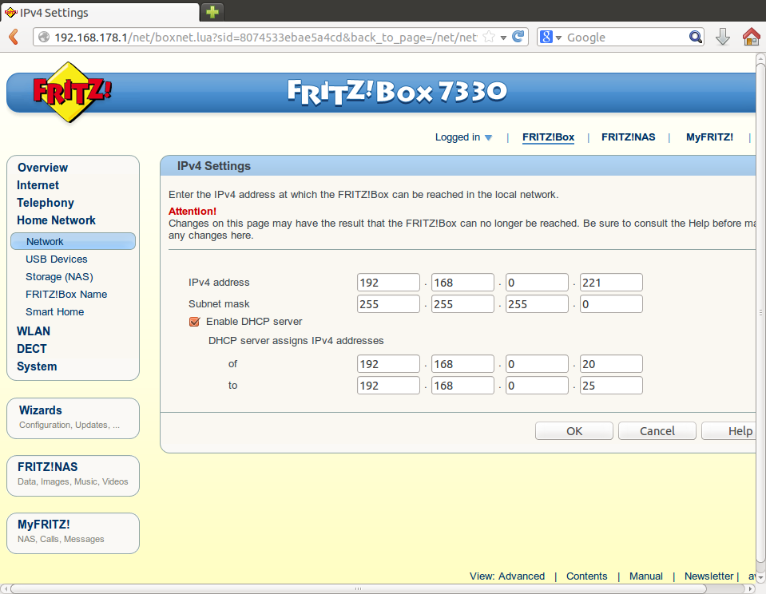Open USB Devices submenu item

(x=56, y=259)
